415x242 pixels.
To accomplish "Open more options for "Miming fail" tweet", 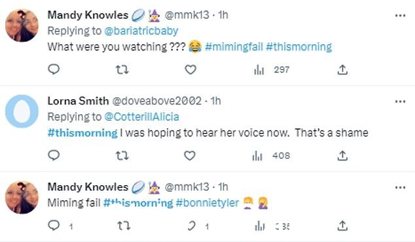I will [x=400, y=187].
